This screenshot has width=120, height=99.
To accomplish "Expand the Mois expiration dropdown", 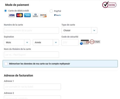I will (x=17, y=42).
